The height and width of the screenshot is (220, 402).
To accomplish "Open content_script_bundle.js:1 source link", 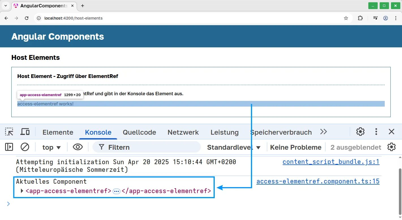I will point(331,162).
